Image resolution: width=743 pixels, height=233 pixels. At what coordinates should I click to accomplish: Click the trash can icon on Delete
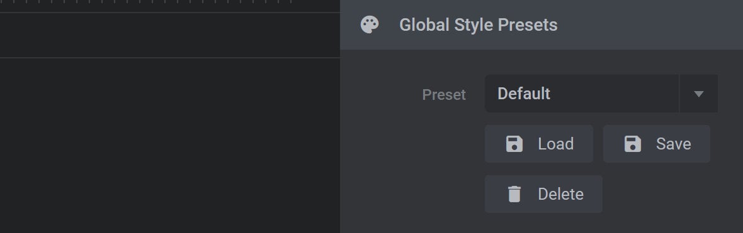(514, 194)
